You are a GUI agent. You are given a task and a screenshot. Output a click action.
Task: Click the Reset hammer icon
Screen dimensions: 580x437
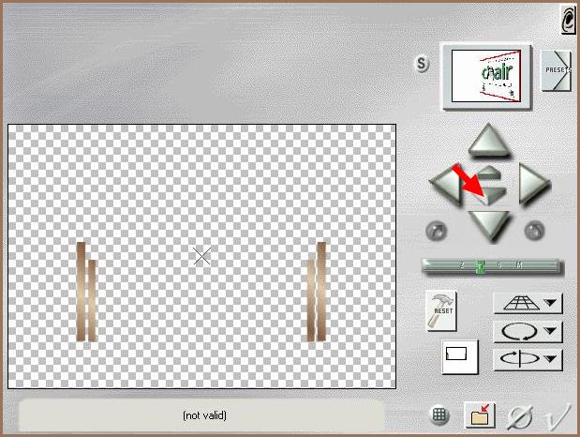tap(439, 309)
